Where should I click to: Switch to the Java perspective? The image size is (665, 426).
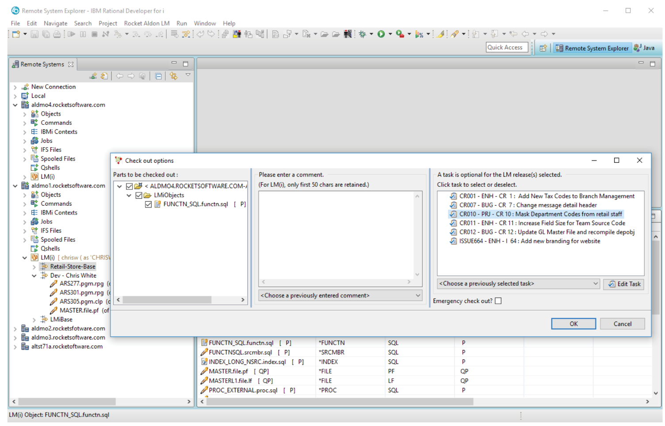pyautogui.click(x=644, y=48)
